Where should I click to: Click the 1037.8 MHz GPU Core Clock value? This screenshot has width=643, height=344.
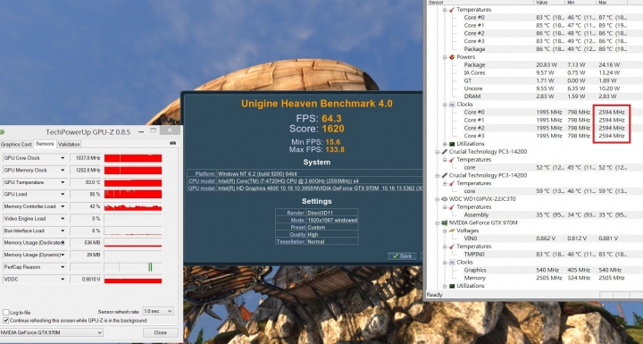pyautogui.click(x=86, y=158)
